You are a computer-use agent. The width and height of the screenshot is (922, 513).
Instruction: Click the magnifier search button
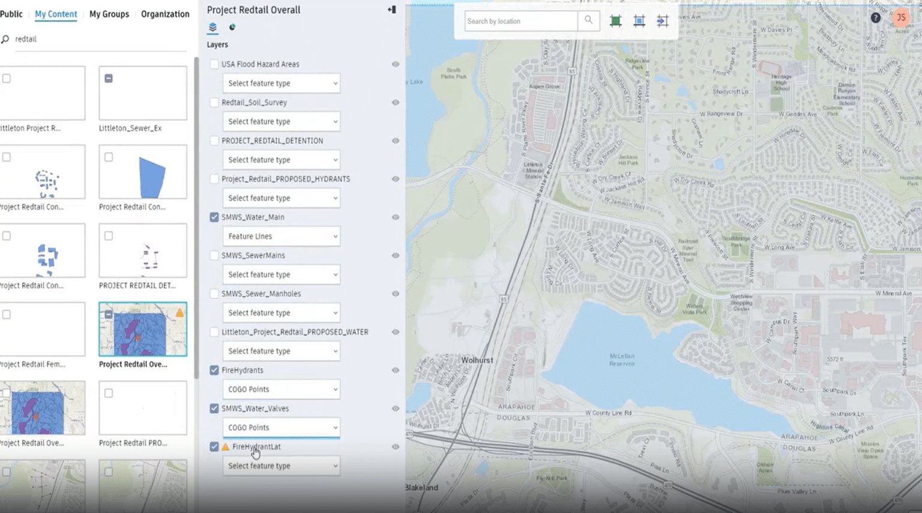click(x=588, y=20)
